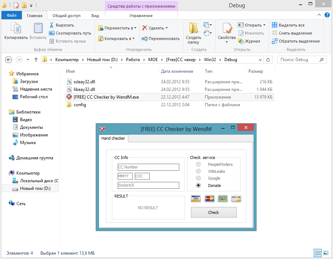The image size is (333, 259).
Task: Open Homegroup (Домашняя группа) in sidebar
Action: (35, 158)
